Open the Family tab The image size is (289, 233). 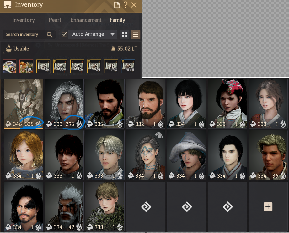click(117, 20)
